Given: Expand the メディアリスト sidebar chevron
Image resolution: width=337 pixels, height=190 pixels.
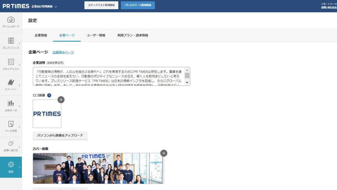Looking at the screenshot, I should click(19, 64).
